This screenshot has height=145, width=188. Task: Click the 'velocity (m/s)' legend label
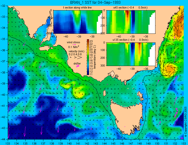(76, 51)
